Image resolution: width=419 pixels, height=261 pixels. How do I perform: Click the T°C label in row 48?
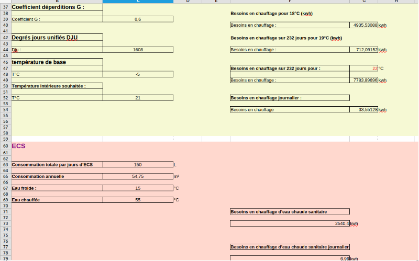(x=57, y=74)
